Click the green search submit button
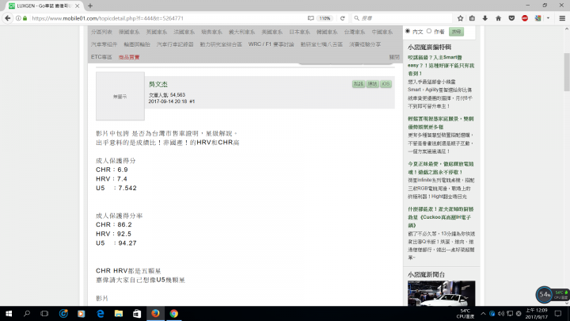The height and width of the screenshot is (321, 570). tap(456, 32)
